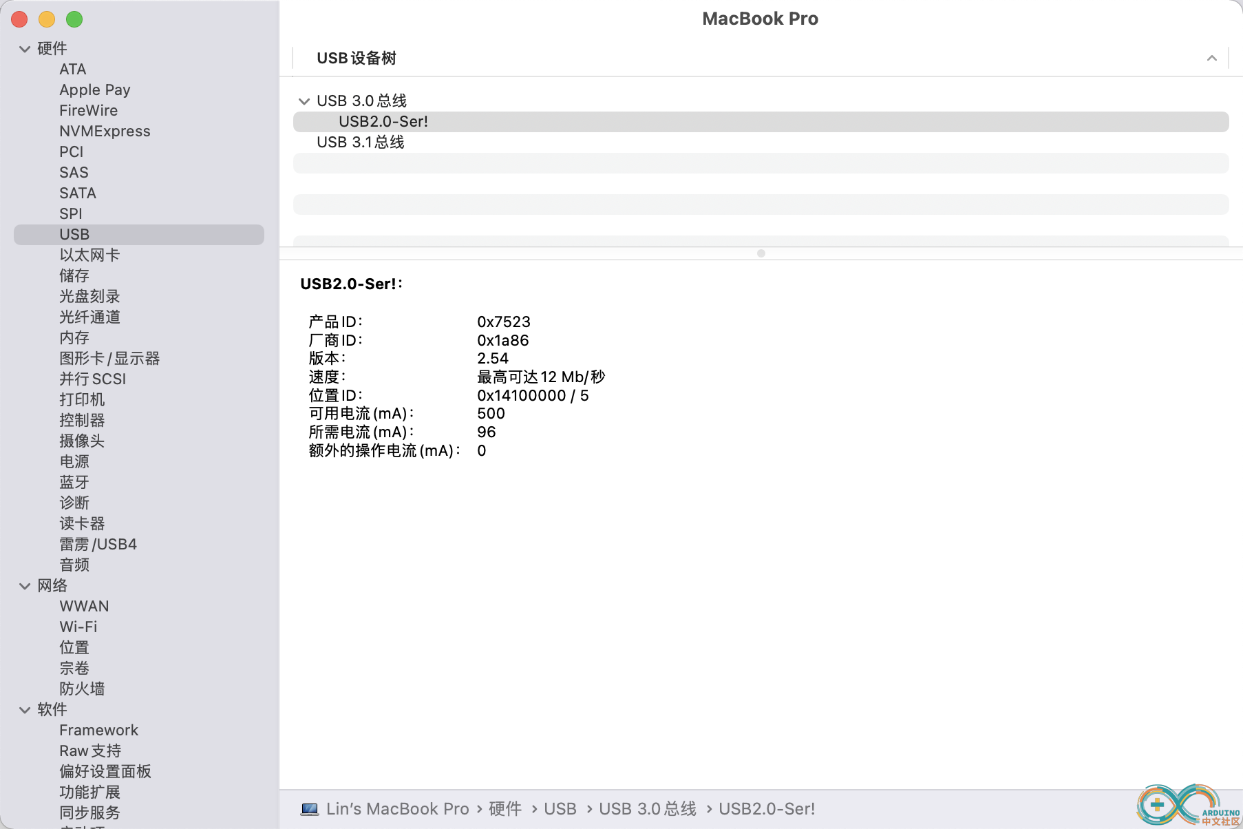
Task: Open 图形卡/显示器 information
Action: pos(109,359)
